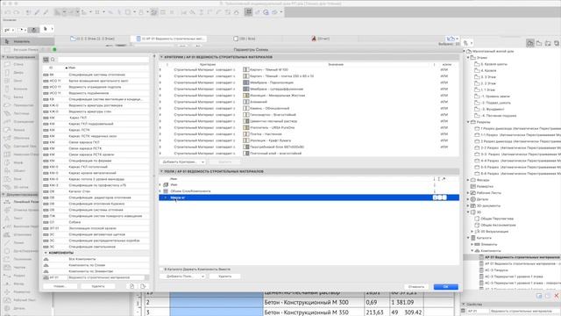Collapse the Каталоги node in the Navigator
Screen dimensions: 561x316
468,238
